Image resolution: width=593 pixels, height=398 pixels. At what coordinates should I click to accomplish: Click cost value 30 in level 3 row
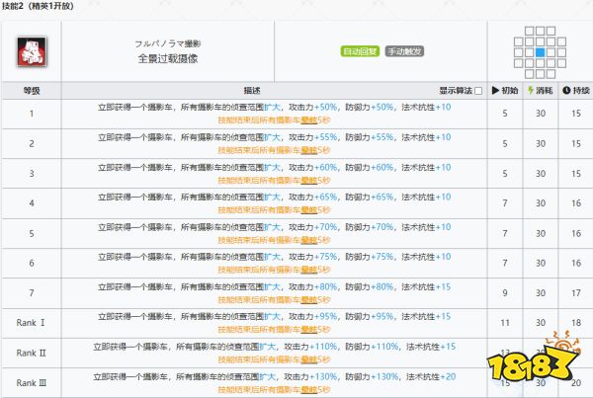541,174
